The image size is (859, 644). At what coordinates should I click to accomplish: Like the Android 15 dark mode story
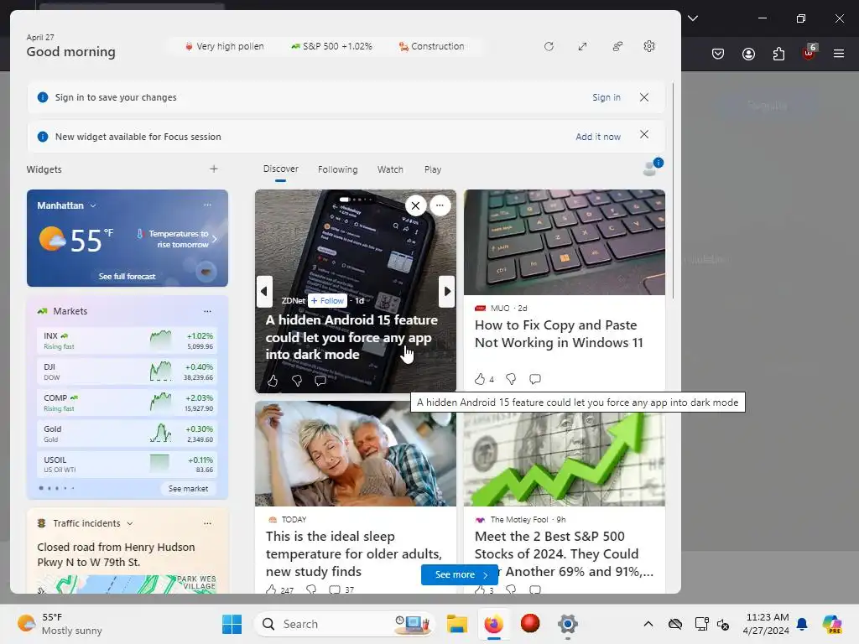[x=273, y=380]
